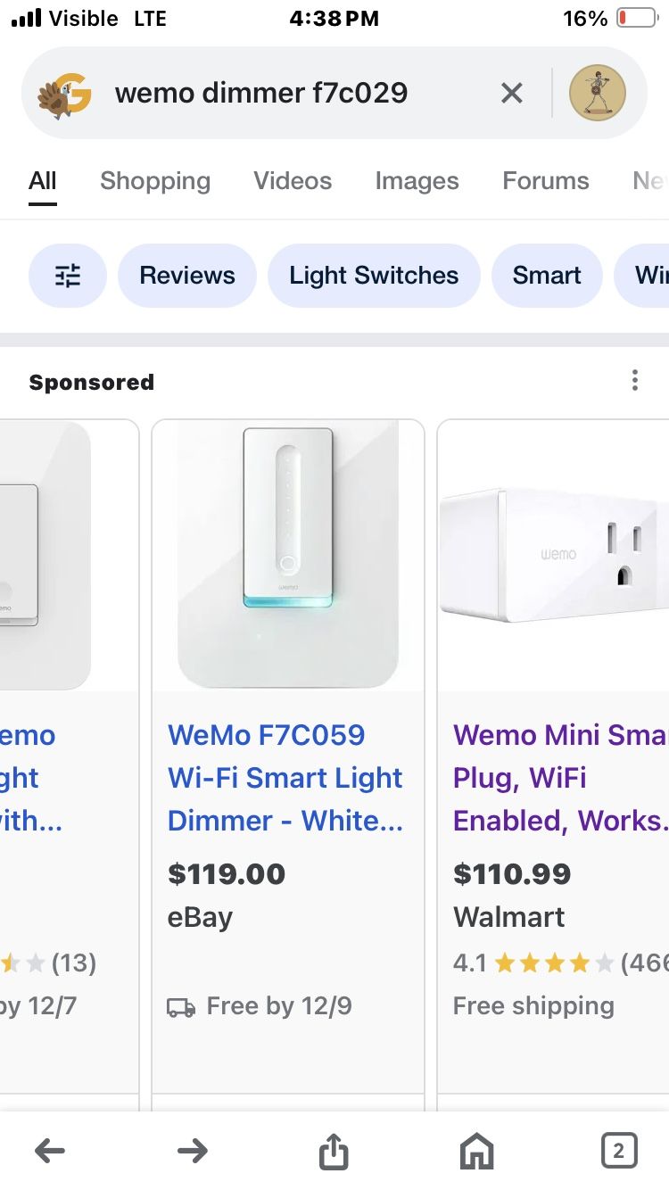Switch to the Shopping tab
Screen dimensions: 669x1190
click(x=155, y=180)
